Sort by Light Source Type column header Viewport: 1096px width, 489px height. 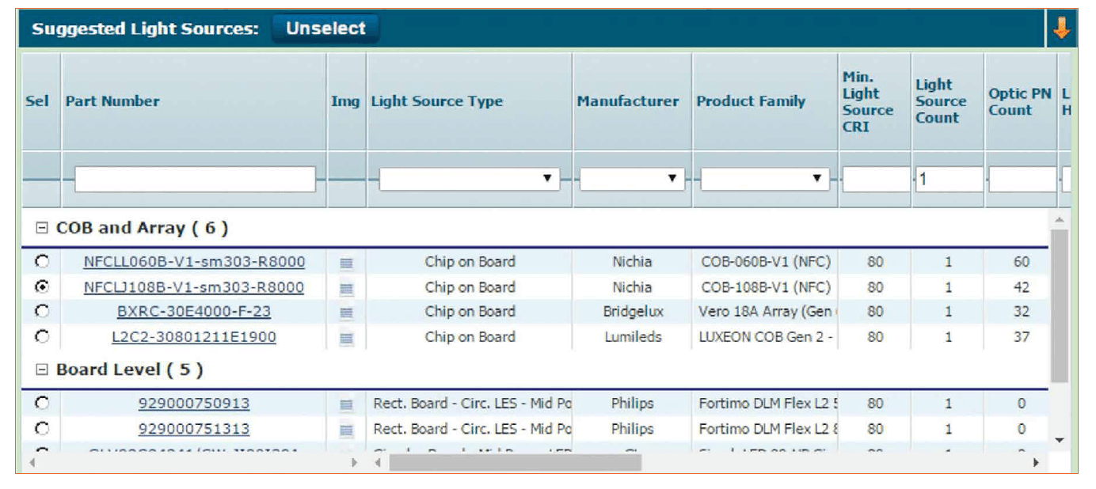pos(437,101)
